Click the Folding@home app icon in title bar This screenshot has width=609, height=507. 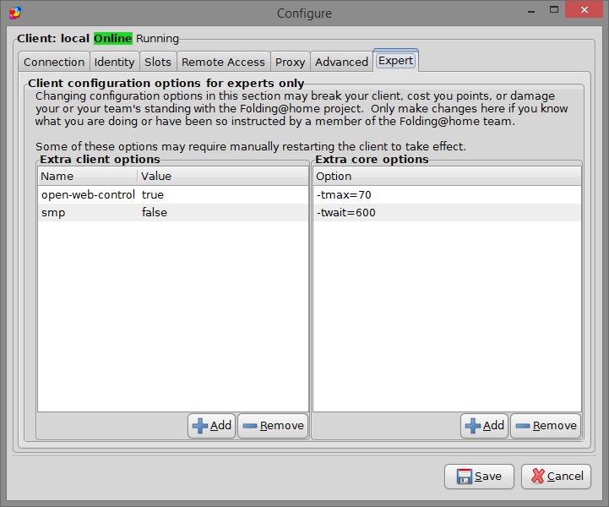[14, 13]
